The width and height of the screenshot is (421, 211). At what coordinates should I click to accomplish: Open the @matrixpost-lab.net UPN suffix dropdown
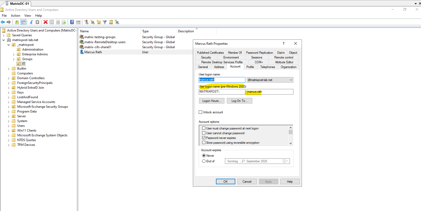click(x=291, y=80)
